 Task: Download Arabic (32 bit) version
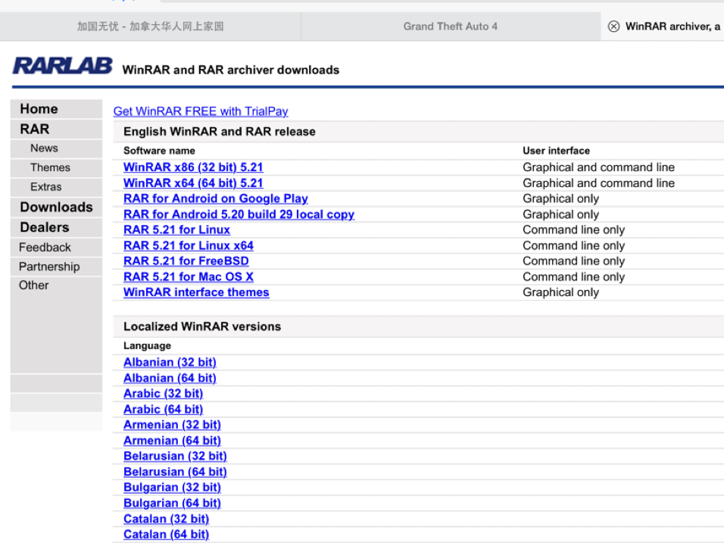(x=163, y=394)
